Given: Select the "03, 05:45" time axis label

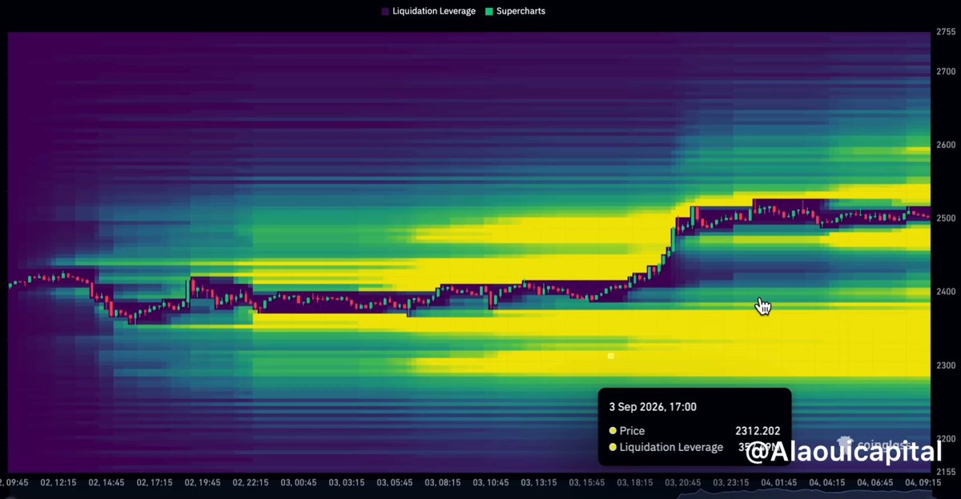Looking at the screenshot, I should pos(393,483).
